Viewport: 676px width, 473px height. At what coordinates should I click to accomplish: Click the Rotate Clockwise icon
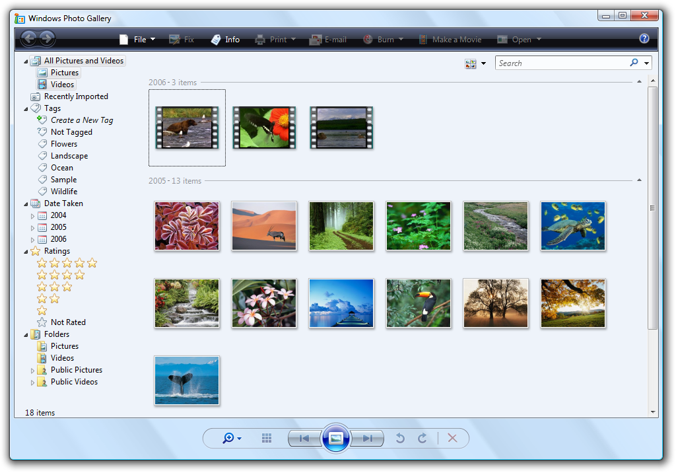pos(422,438)
